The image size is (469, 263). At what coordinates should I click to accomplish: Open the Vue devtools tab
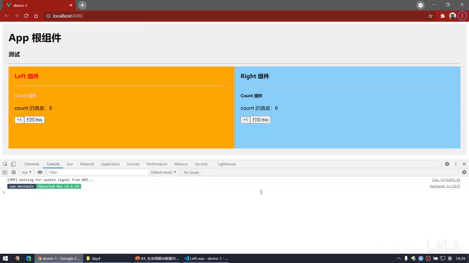(x=70, y=164)
